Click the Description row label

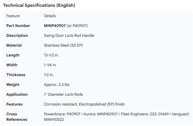(x=17, y=35)
